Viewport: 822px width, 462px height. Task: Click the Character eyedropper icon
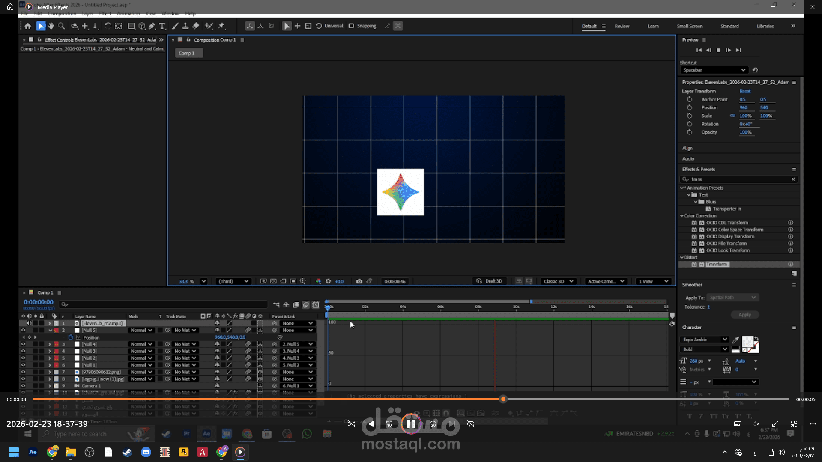(736, 340)
